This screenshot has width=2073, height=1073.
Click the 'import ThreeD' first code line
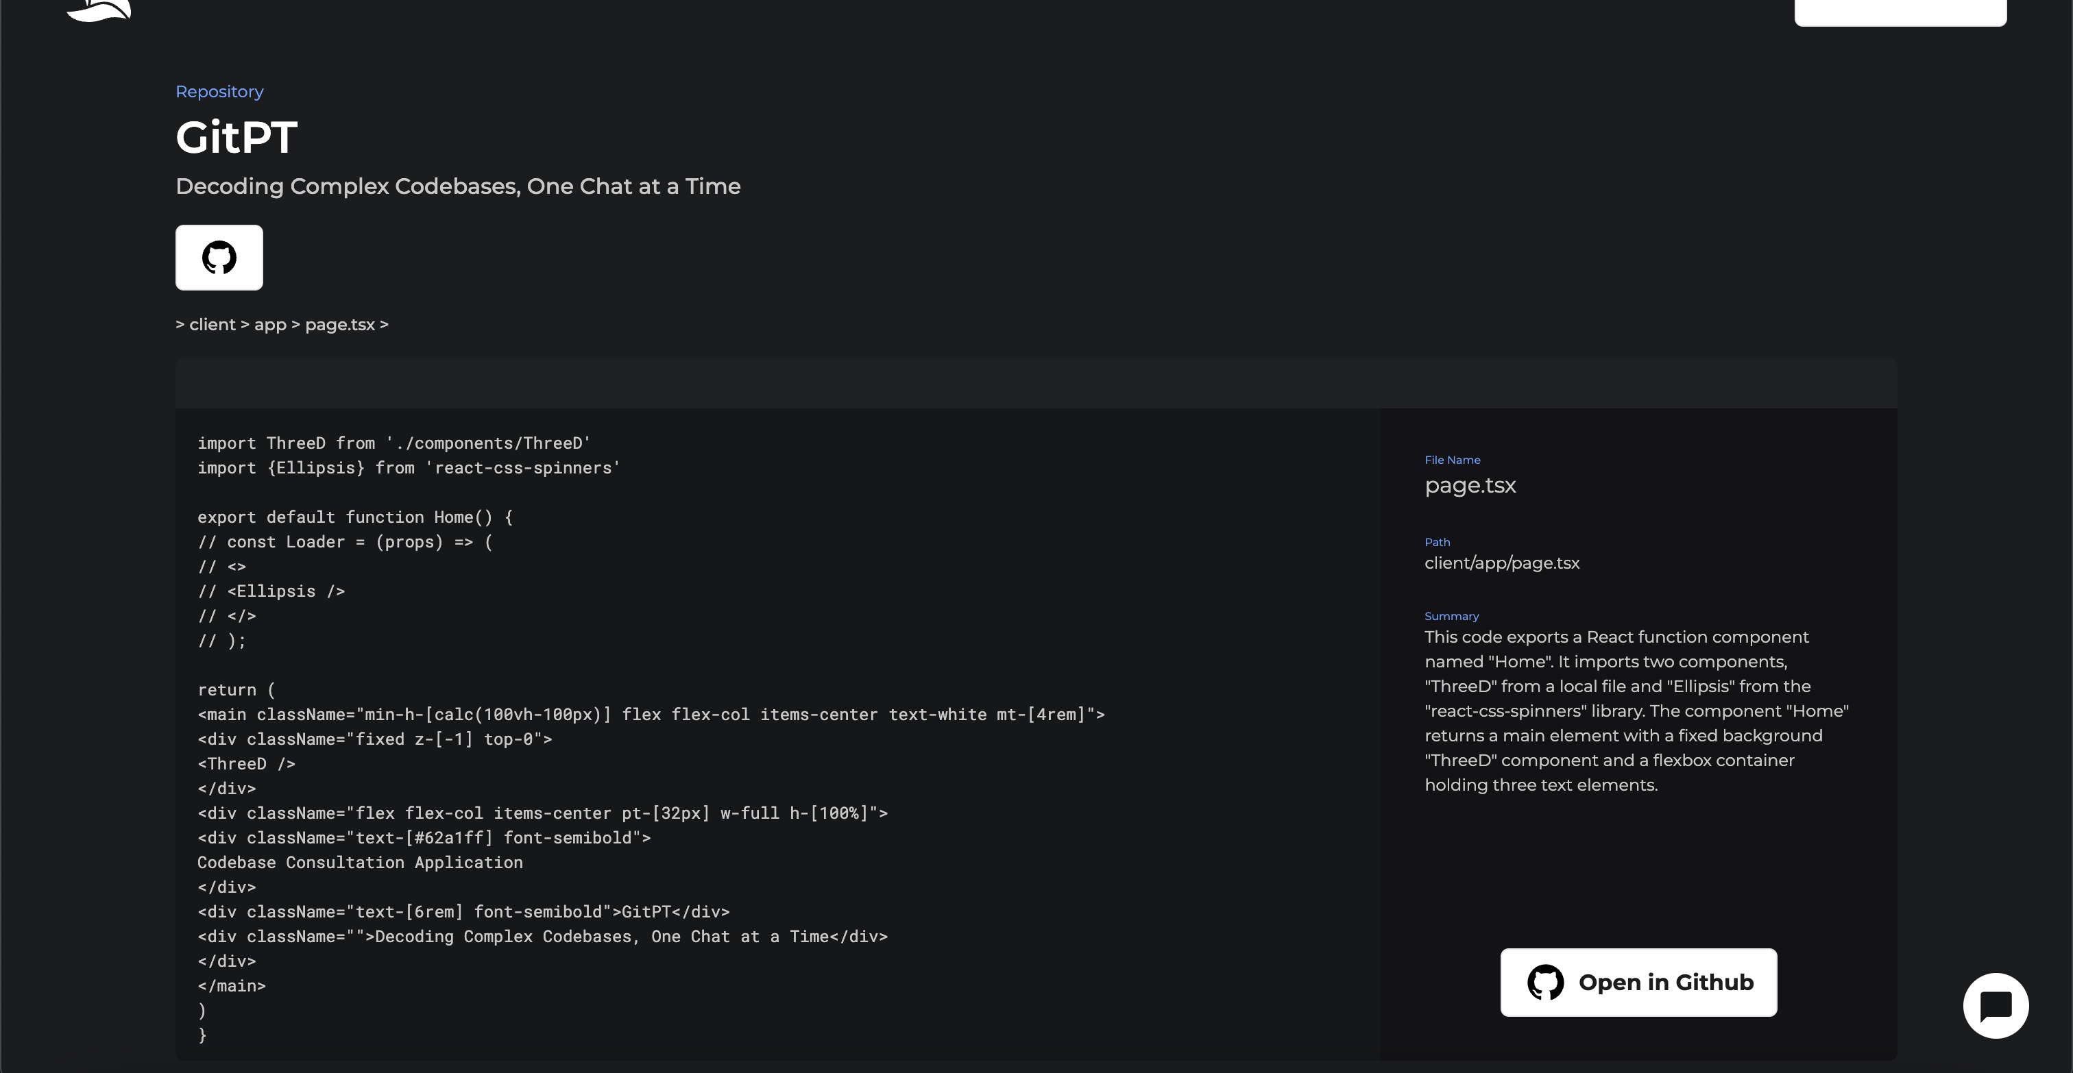[x=393, y=443]
